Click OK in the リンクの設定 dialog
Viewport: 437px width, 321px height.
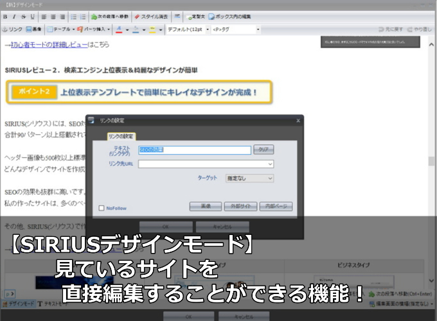[x=166, y=227]
